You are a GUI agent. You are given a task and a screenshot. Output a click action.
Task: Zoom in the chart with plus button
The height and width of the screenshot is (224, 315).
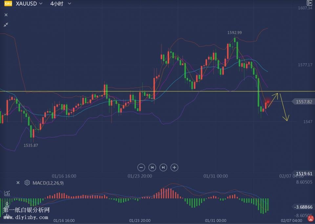point(174,168)
